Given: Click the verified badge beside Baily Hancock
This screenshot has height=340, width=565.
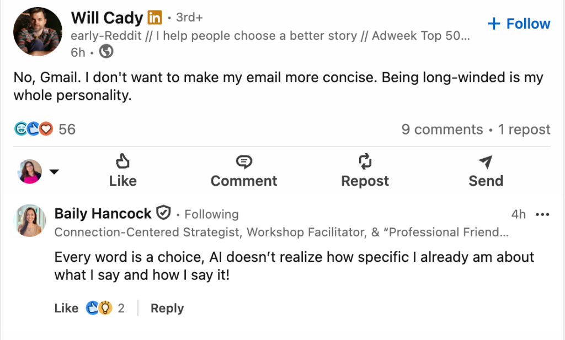Looking at the screenshot, I should coord(164,213).
